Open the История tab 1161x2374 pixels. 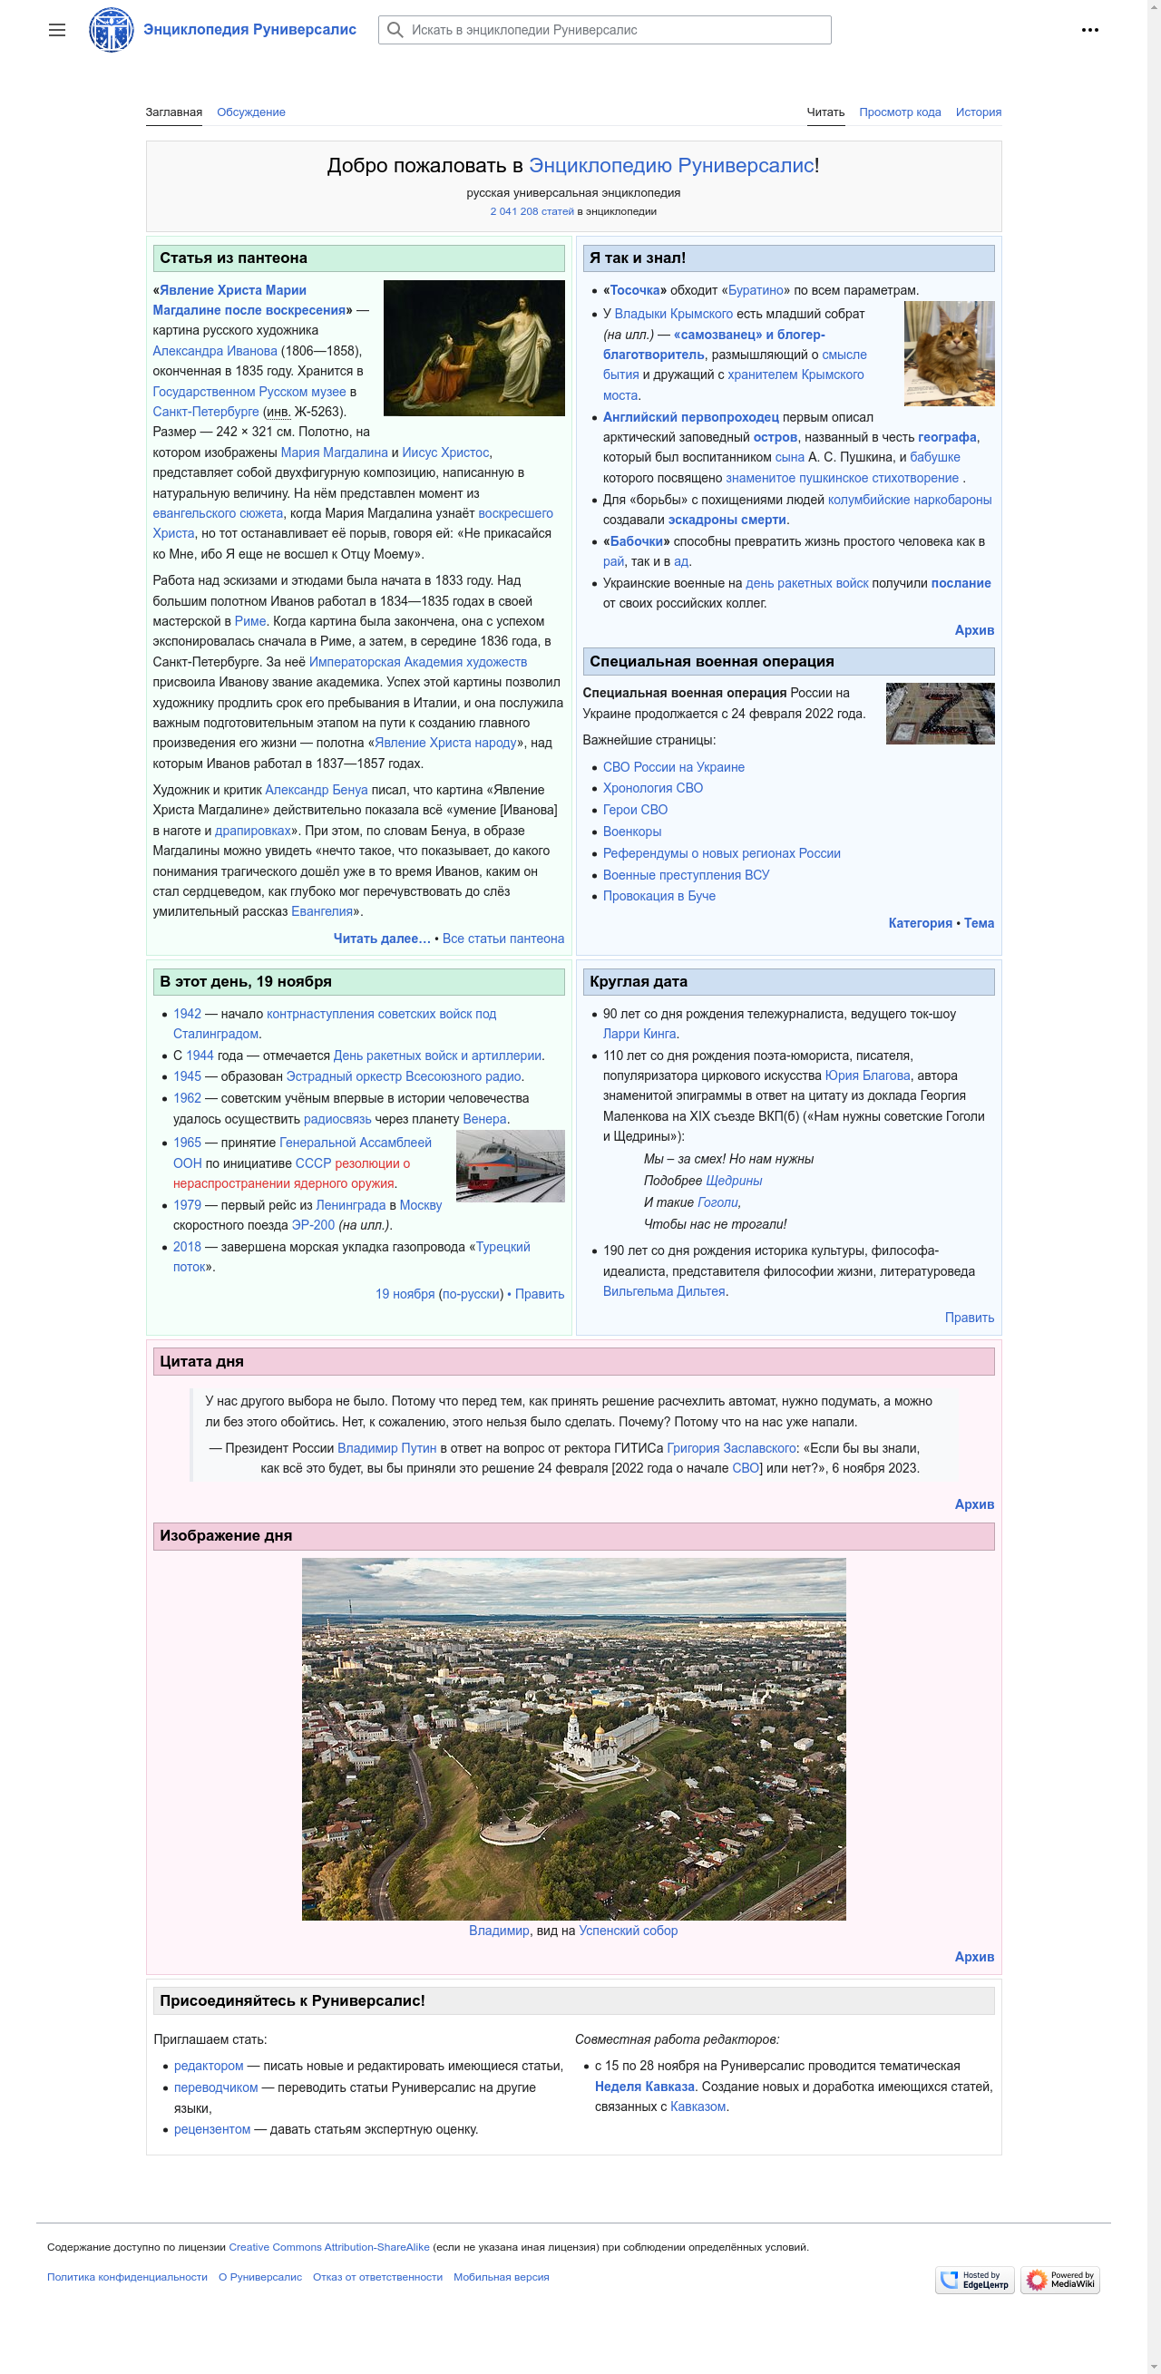(x=978, y=112)
